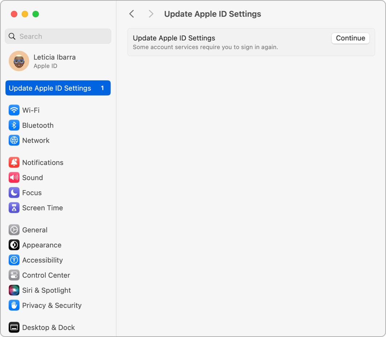This screenshot has width=386, height=337.
Task: Open Focus moon icon
Action: point(14,193)
